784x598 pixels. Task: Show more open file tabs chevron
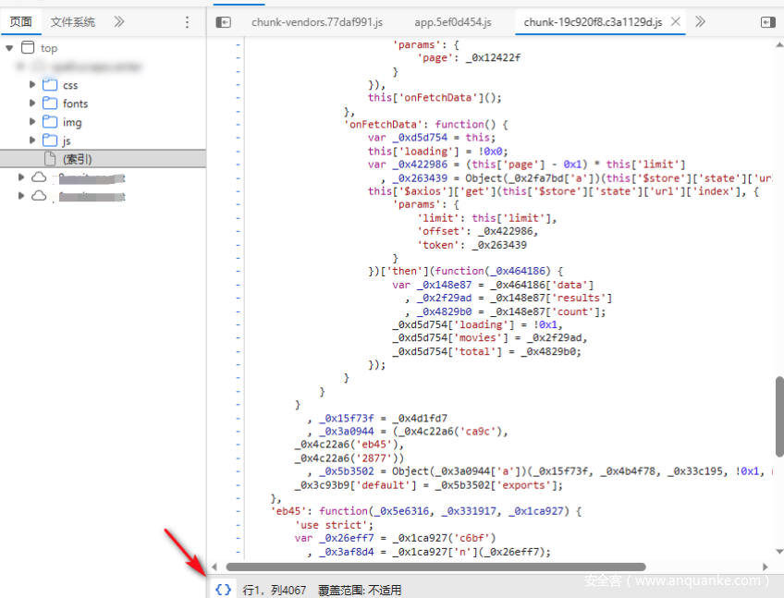pyautogui.click(x=700, y=22)
